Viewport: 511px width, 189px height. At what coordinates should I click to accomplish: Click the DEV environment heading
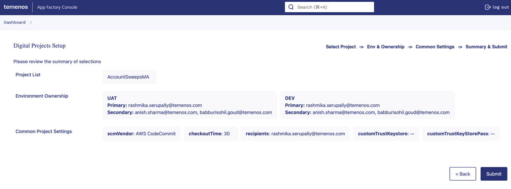click(x=290, y=98)
